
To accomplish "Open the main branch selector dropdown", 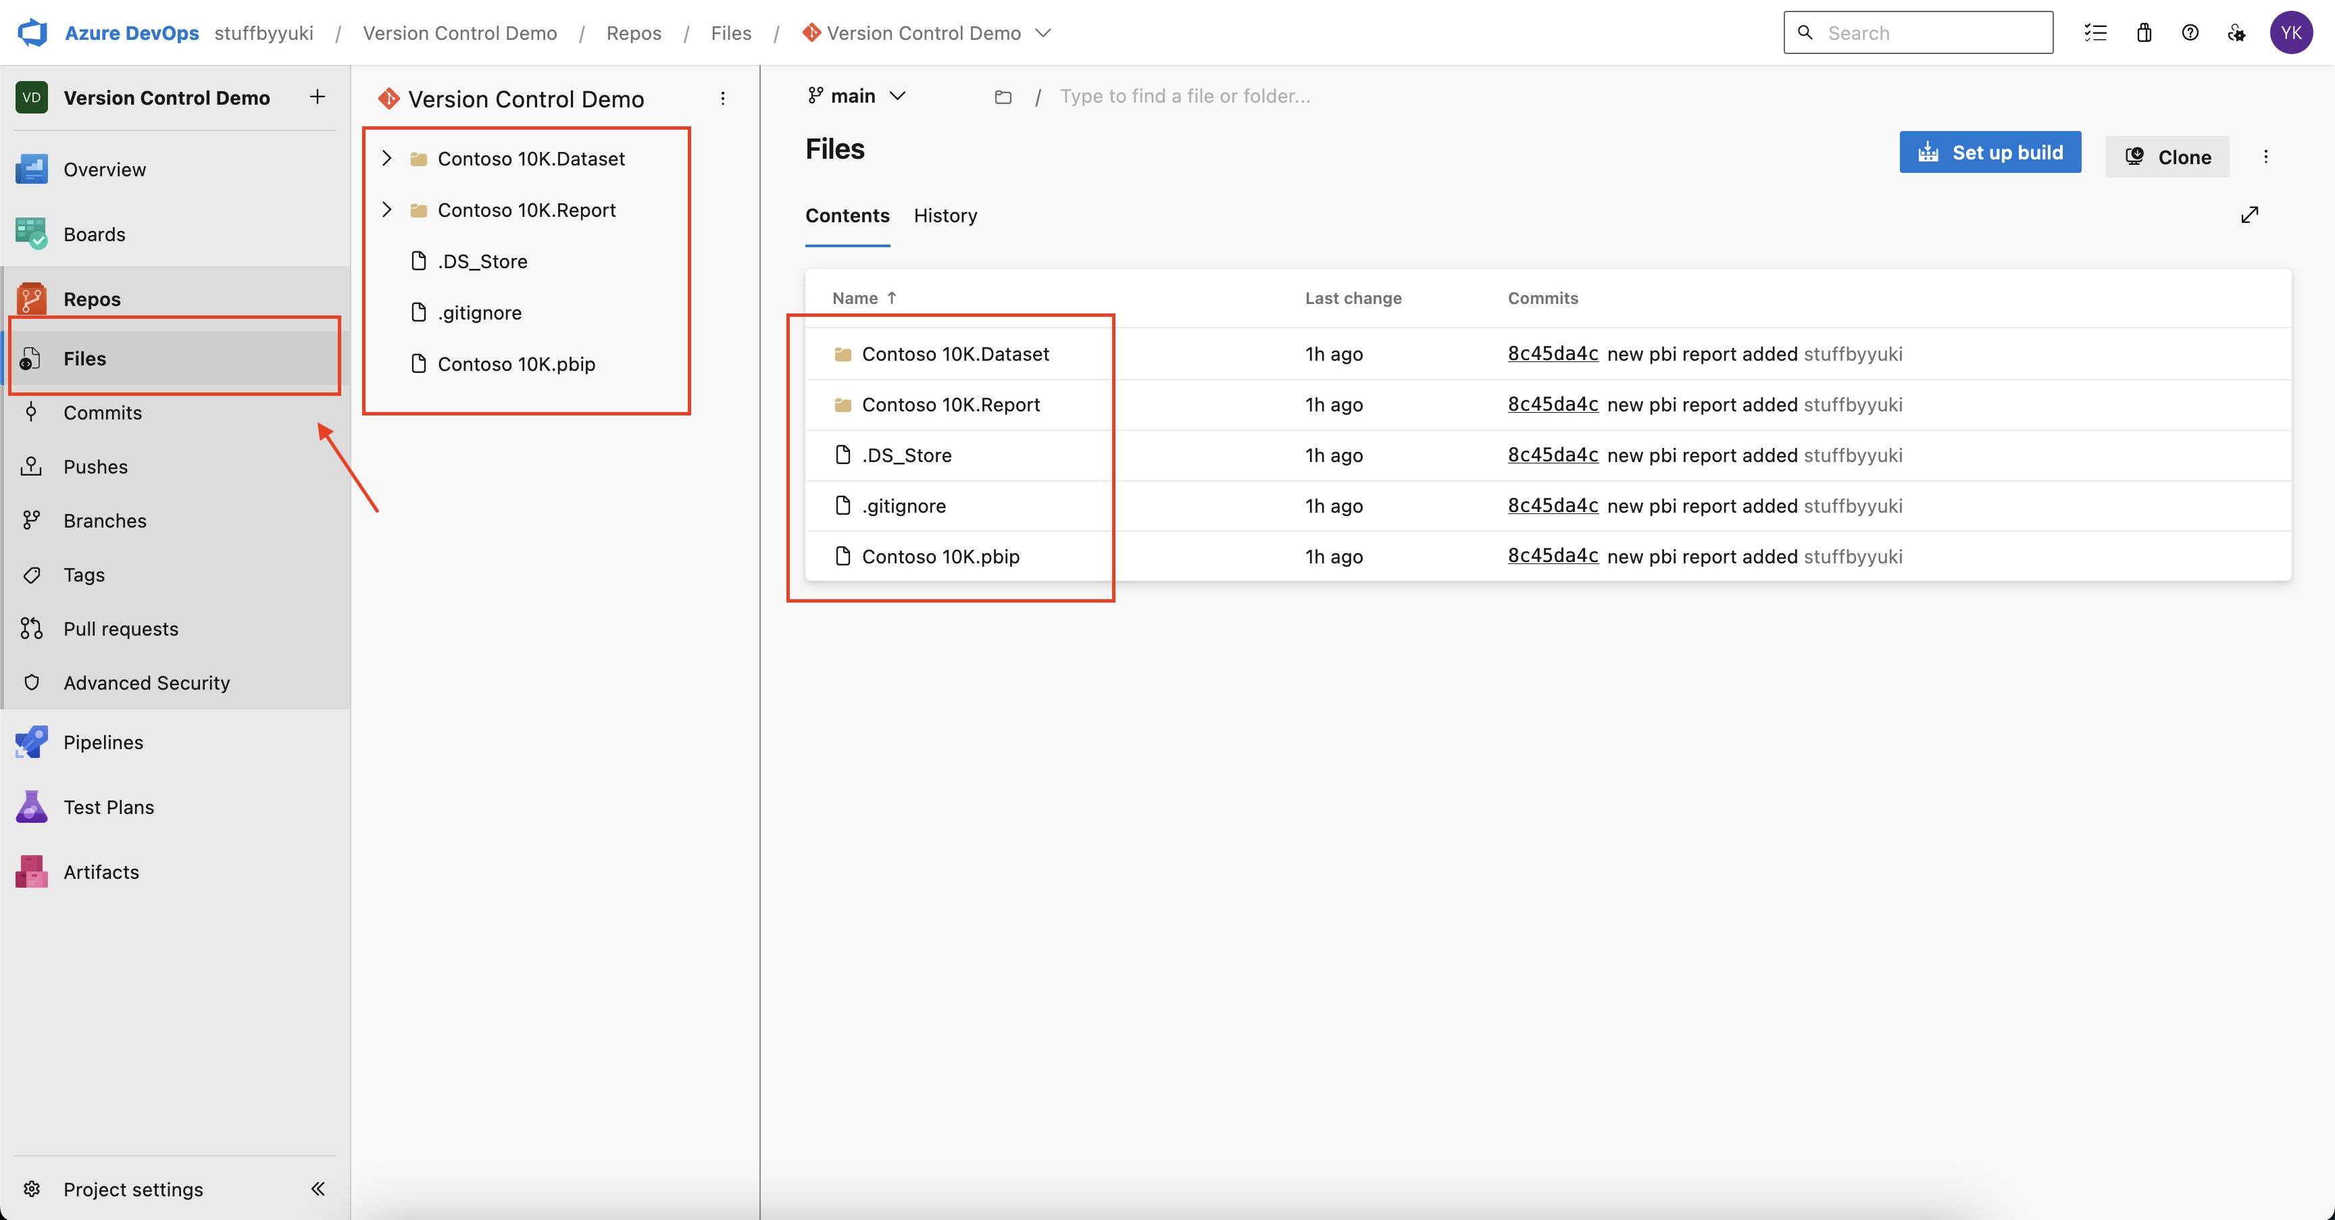I will tap(857, 96).
